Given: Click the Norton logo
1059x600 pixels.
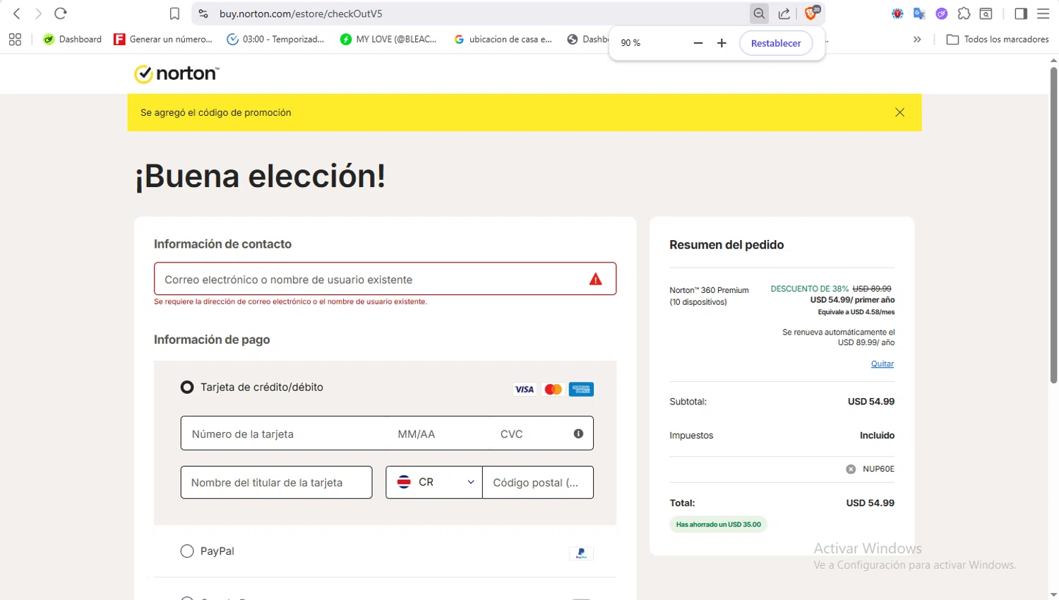Looking at the screenshot, I should [176, 74].
